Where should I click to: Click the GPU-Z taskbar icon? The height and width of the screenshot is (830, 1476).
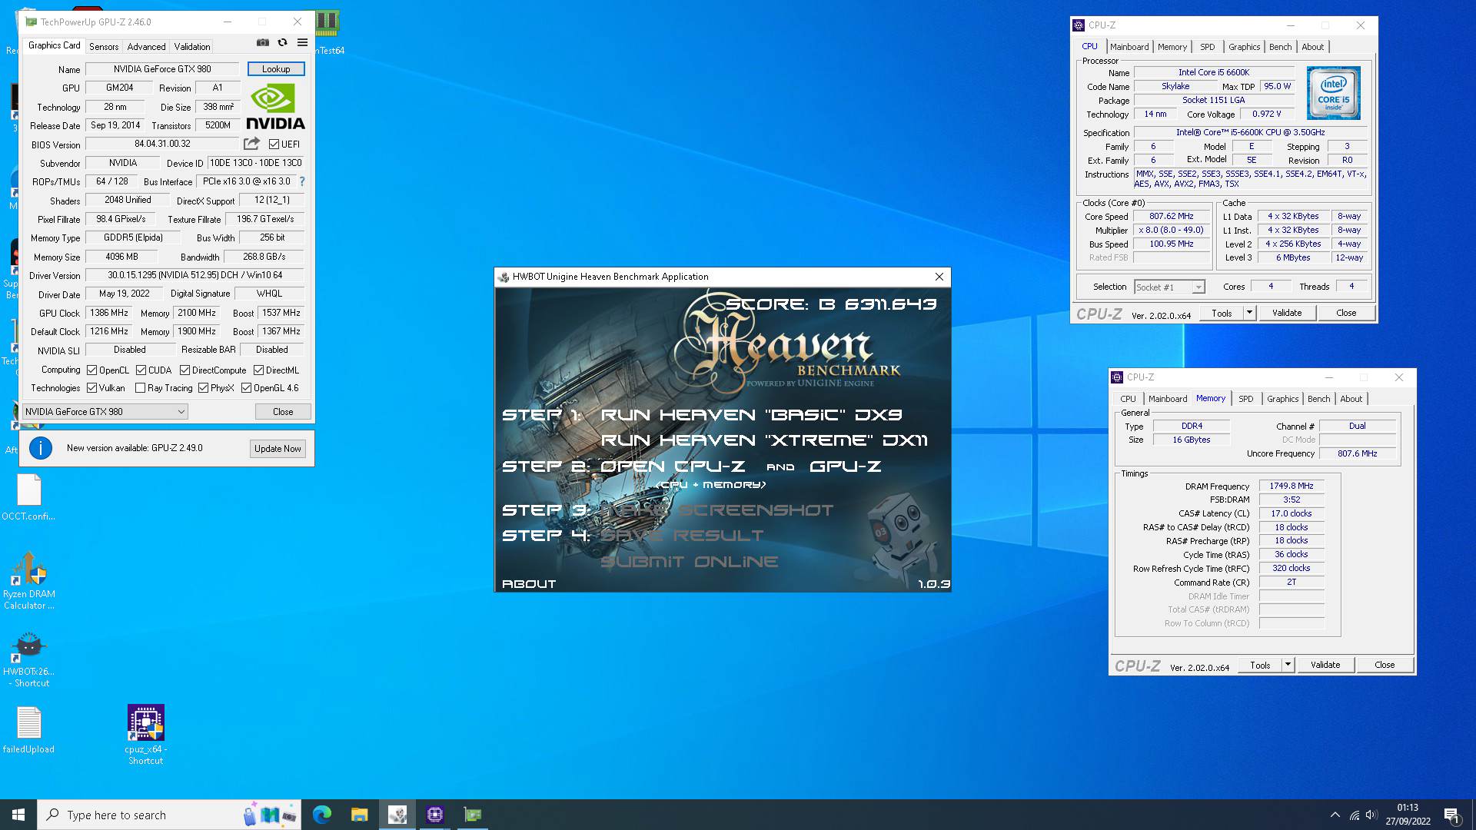tap(473, 815)
